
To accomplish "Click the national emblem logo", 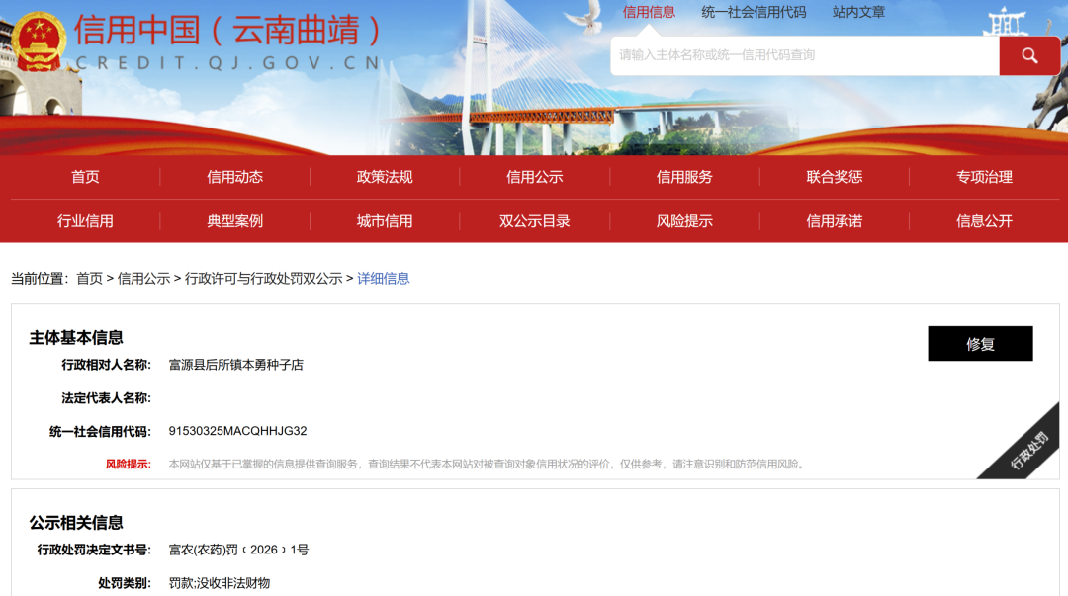I will point(39,43).
